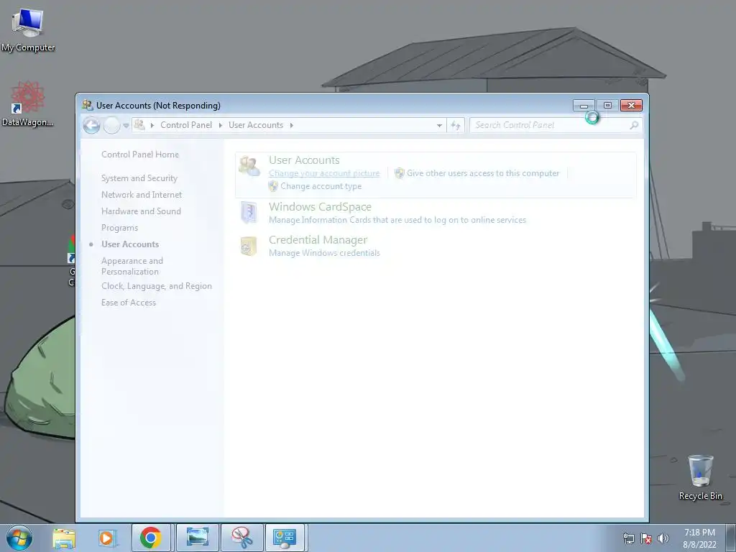Open the Credential Manager heading

pos(318,240)
